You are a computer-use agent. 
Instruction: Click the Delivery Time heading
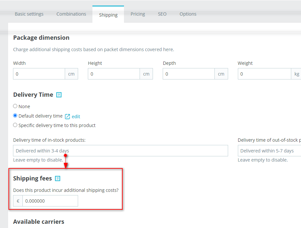(33, 95)
